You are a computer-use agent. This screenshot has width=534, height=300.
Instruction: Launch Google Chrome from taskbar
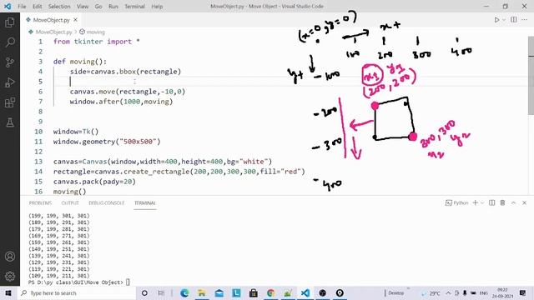[x=270, y=292]
